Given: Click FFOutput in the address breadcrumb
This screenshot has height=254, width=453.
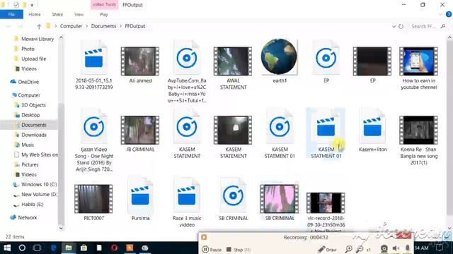Looking at the screenshot, I should tap(135, 26).
